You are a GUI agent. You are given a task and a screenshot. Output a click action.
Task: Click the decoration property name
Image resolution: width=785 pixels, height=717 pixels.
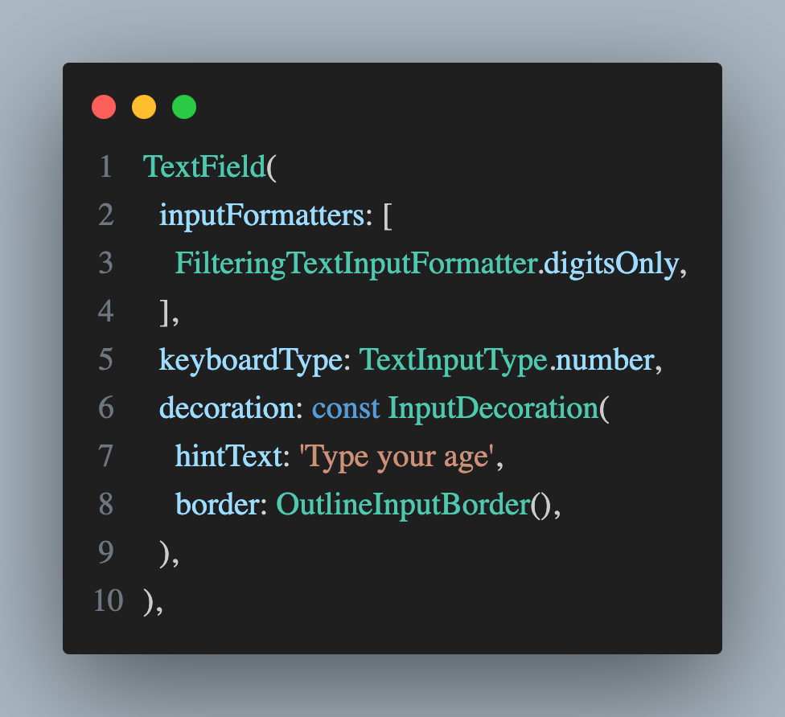click(231, 408)
